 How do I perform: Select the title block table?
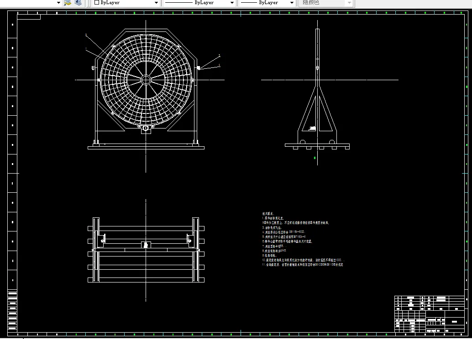coord(430,314)
